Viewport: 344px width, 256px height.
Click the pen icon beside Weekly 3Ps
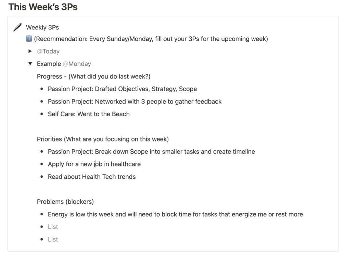point(17,27)
